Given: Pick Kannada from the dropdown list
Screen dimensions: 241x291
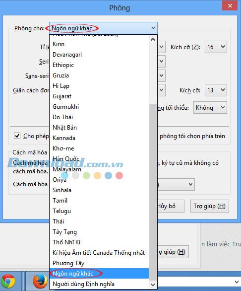Looking at the screenshot, I should pos(99,138).
